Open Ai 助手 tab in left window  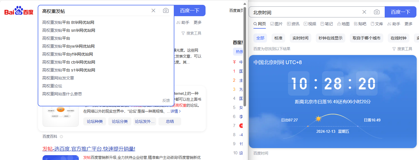tap(183, 22)
